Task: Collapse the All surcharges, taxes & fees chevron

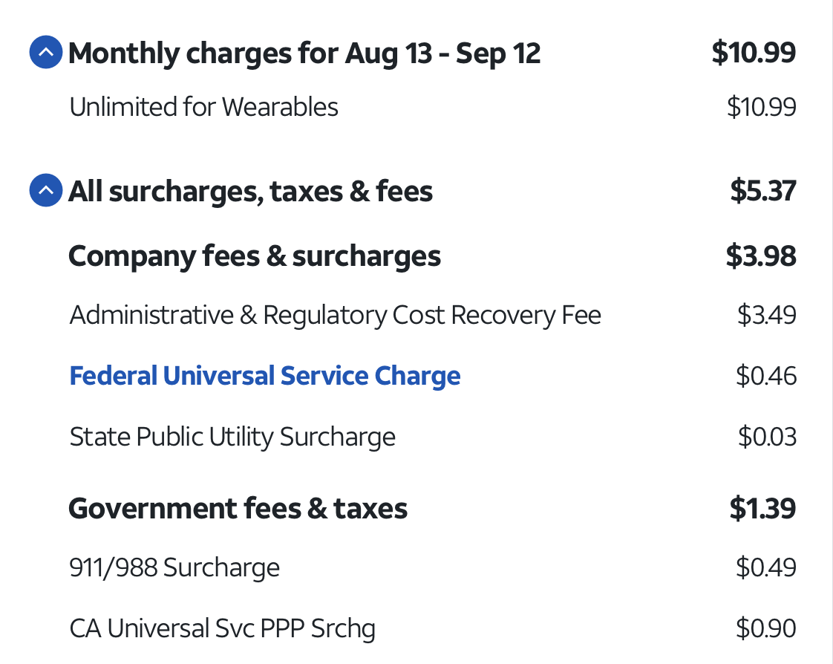Action: pos(45,191)
